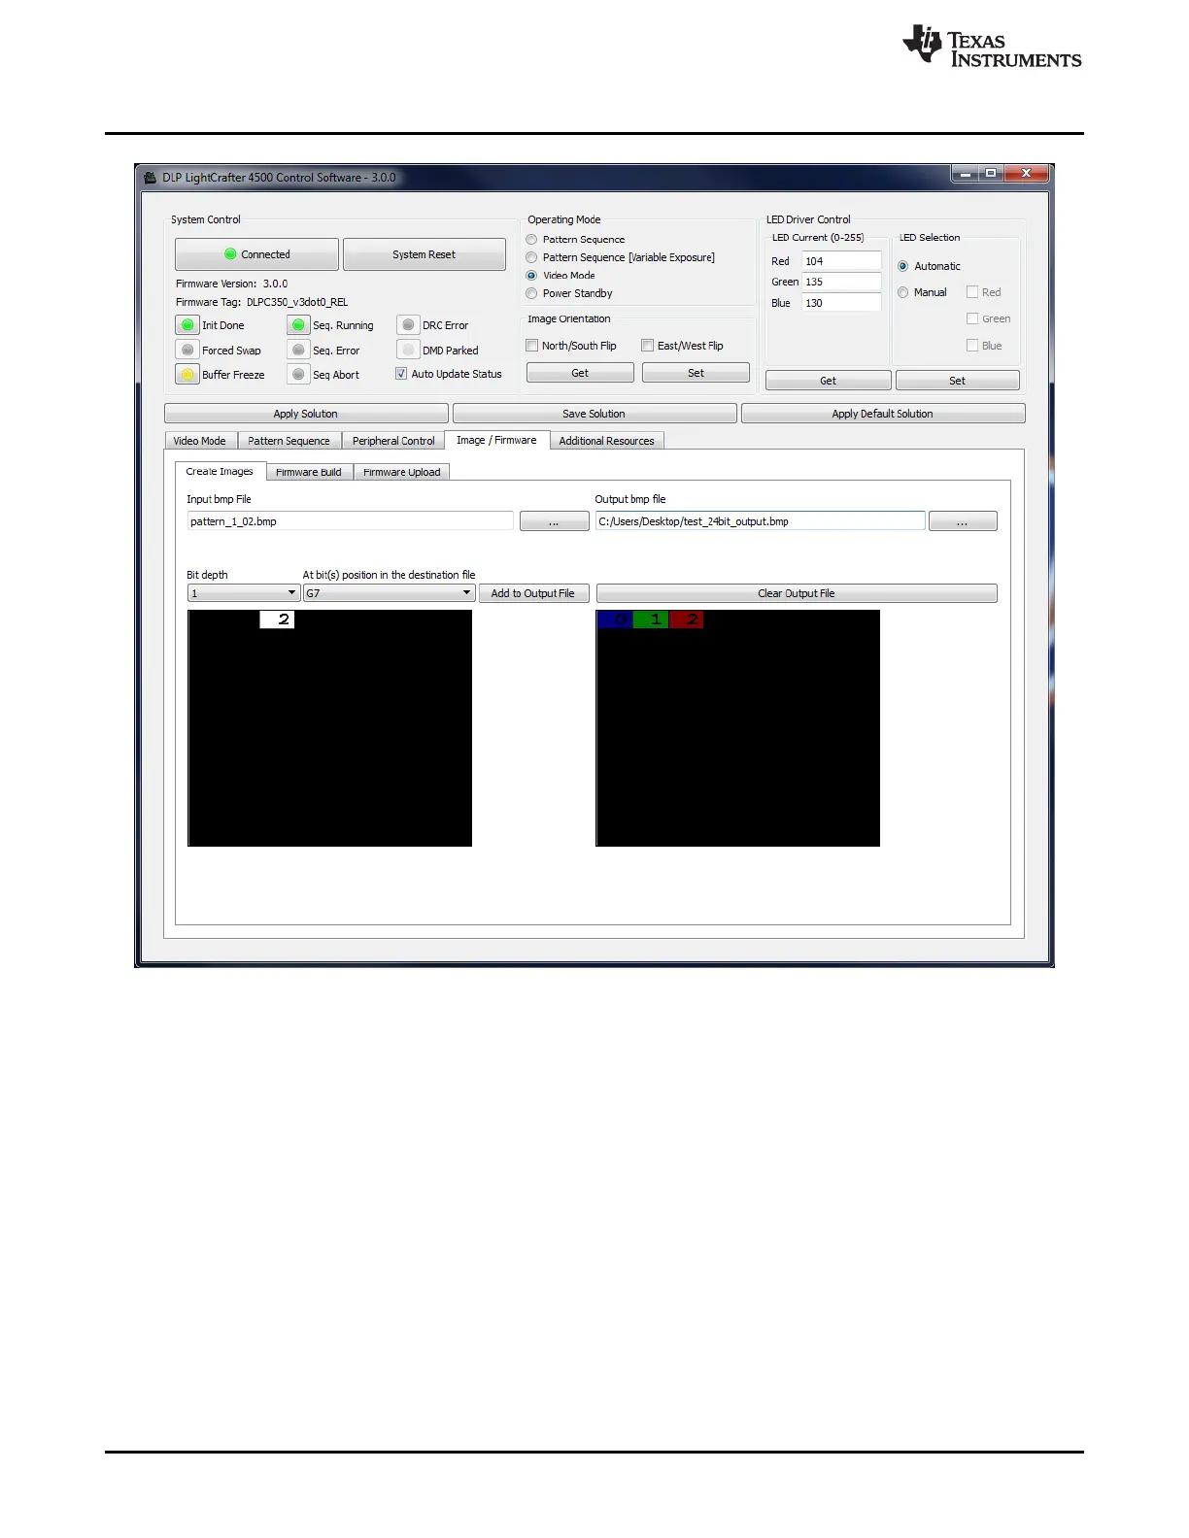Viewport: 1189px width, 1538px height.
Task: Check the Green LED checkbox
Action: pyautogui.click(x=972, y=318)
